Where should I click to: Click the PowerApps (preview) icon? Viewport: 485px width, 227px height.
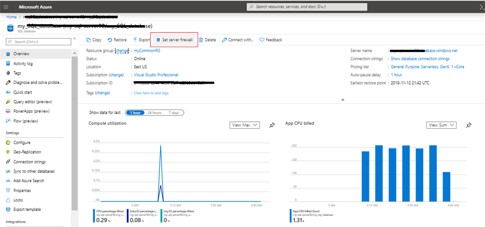coord(9,111)
